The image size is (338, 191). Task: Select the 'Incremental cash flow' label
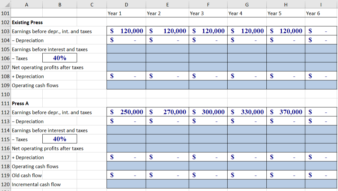pyautogui.click(x=36, y=185)
